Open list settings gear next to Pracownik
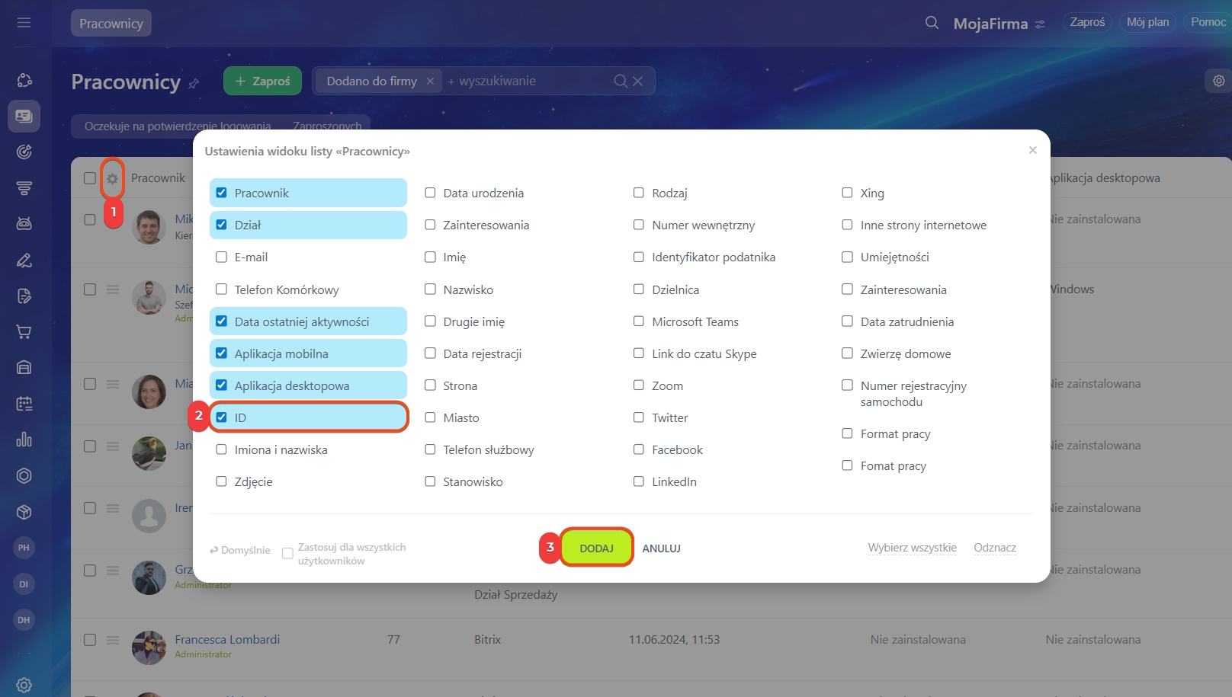The height and width of the screenshot is (697, 1232). pyautogui.click(x=112, y=178)
